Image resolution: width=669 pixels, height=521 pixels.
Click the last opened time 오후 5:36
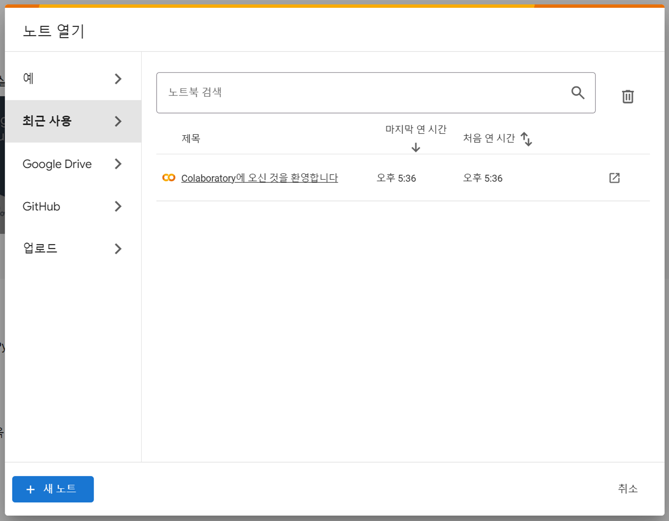pyautogui.click(x=396, y=178)
